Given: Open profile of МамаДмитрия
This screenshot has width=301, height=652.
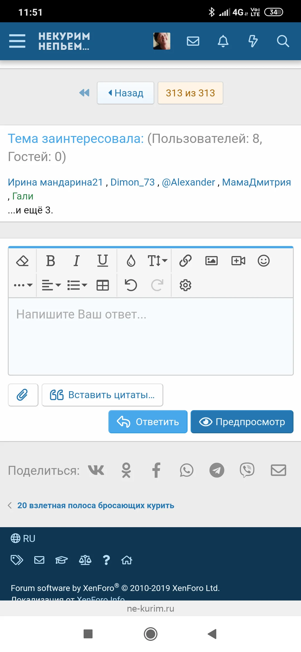Looking at the screenshot, I should pos(256,182).
